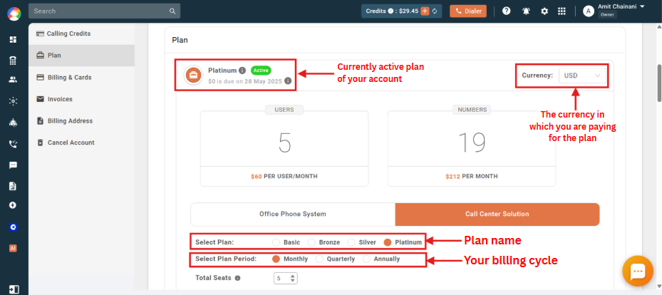Open the reports document icon in sidebar
662x295 pixels.
(13, 186)
